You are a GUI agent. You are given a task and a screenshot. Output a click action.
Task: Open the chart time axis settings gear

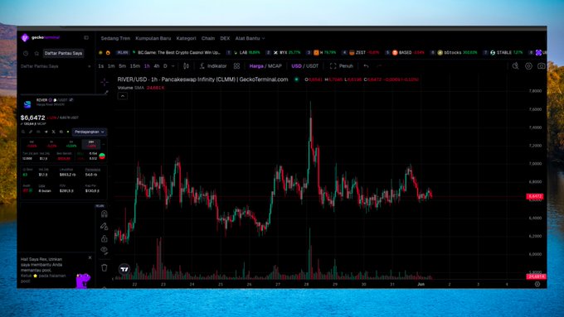pos(537,284)
